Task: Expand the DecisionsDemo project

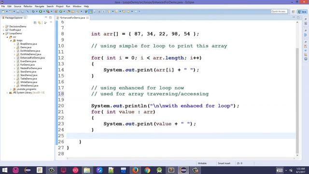Action: tap(3, 27)
